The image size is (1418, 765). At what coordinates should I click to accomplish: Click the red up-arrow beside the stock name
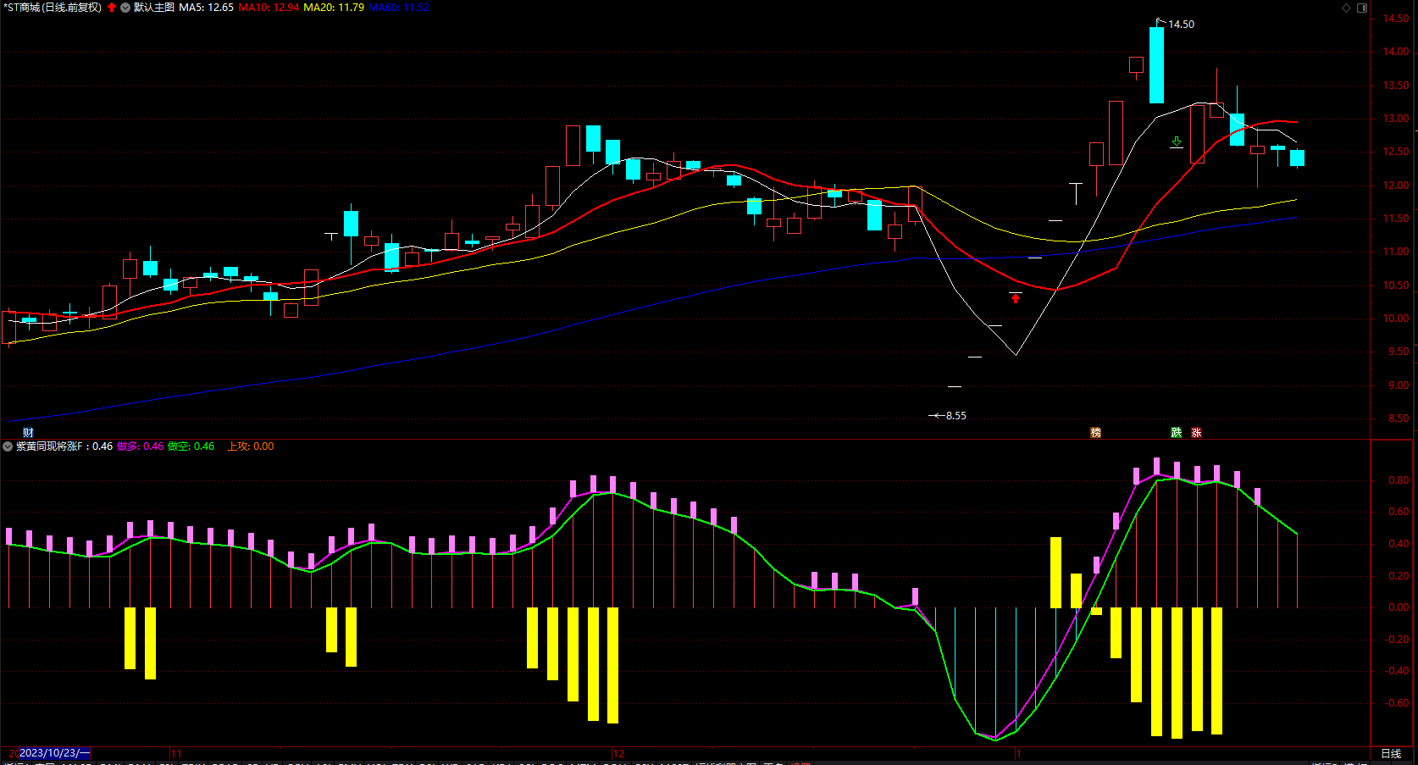point(112,8)
